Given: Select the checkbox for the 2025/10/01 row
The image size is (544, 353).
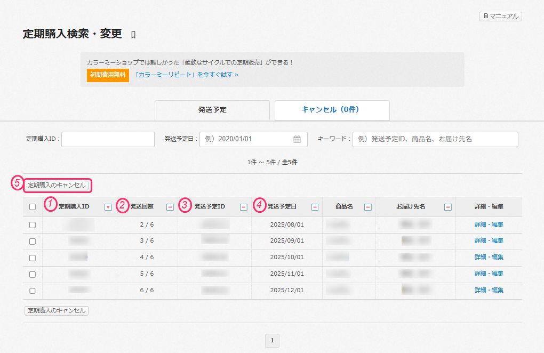Looking at the screenshot, I should click(33, 258).
